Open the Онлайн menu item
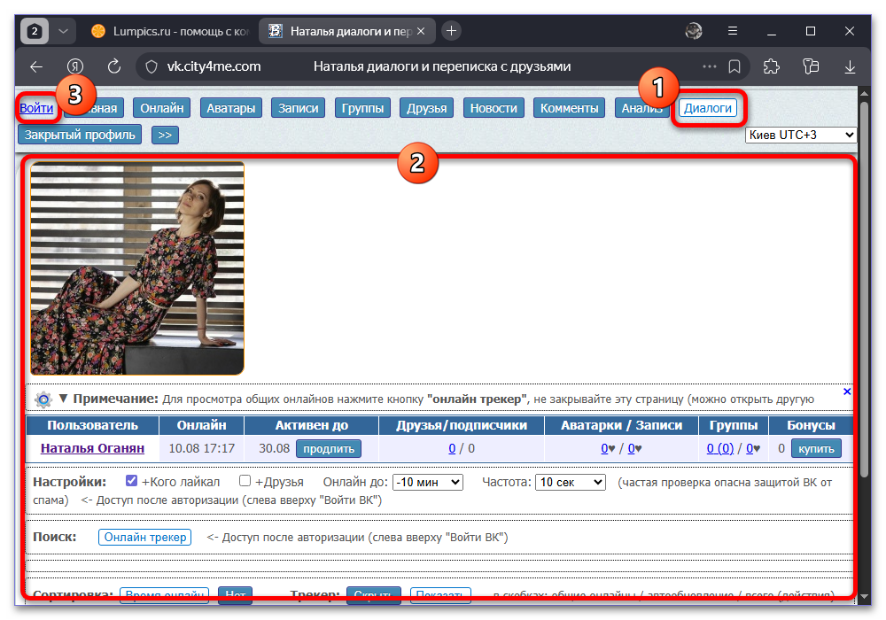 [x=162, y=108]
